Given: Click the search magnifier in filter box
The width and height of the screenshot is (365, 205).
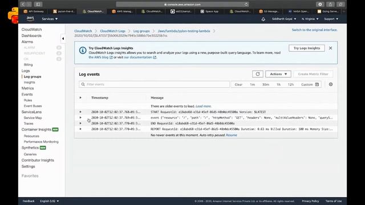Looking at the screenshot, I should (83, 84).
